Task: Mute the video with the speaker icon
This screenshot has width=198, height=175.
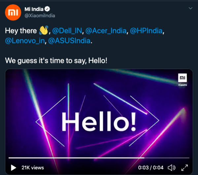Action: 172,168
